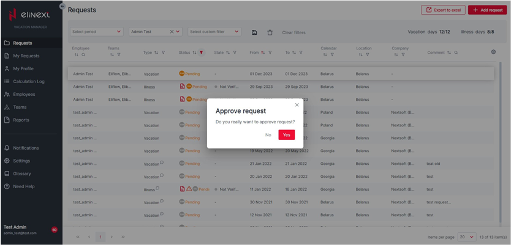The height and width of the screenshot is (245, 511).
Task: Clear the Admin Test employee selection
Action: tap(172, 32)
